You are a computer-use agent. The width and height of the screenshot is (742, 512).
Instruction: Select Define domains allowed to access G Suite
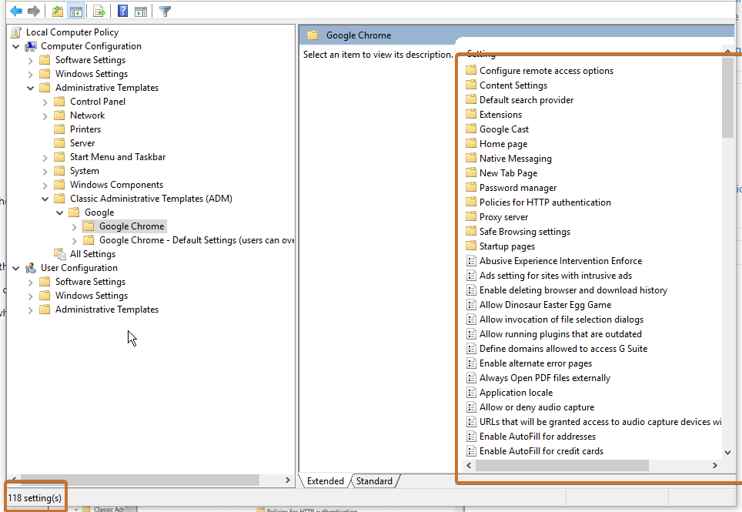click(563, 348)
